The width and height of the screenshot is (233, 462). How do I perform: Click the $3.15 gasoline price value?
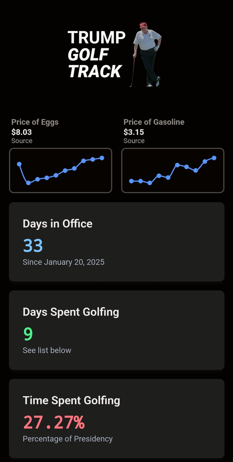[134, 132]
